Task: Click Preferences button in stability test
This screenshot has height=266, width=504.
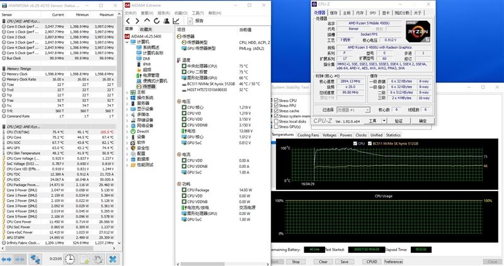Action: (x=393, y=262)
